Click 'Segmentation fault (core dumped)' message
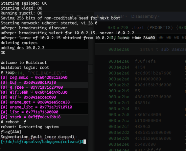186x151 pixels. (37, 137)
